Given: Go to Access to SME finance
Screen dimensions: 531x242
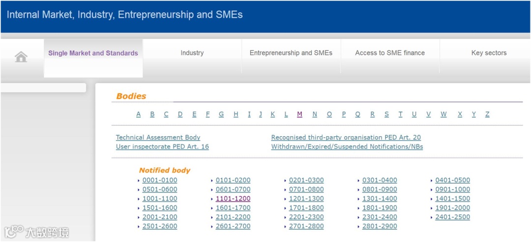Looking at the screenshot, I should [390, 53].
